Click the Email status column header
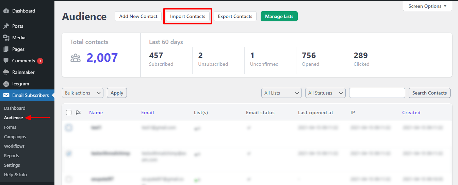 pyautogui.click(x=260, y=112)
